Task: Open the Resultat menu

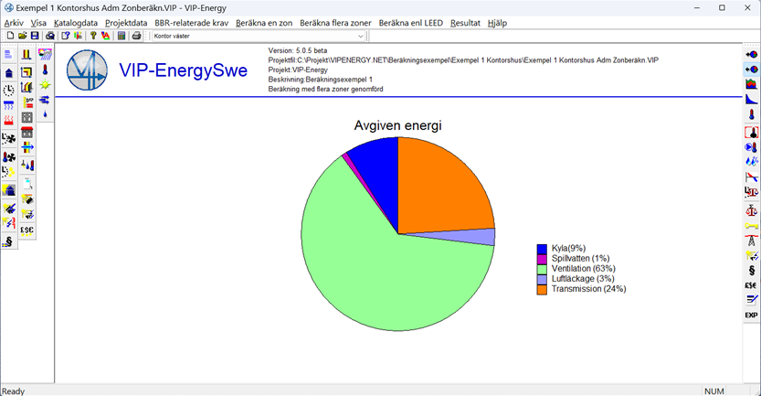Action: (x=465, y=22)
